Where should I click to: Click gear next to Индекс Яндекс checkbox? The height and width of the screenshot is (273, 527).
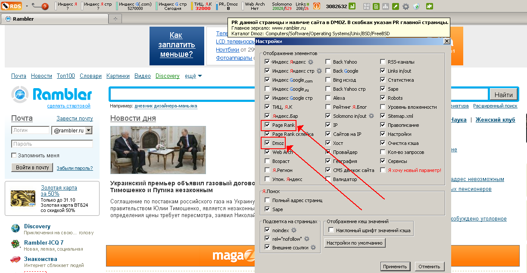coord(310,62)
